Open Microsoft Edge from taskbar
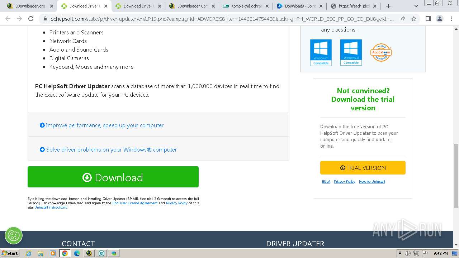459x258 pixels. click(77, 253)
